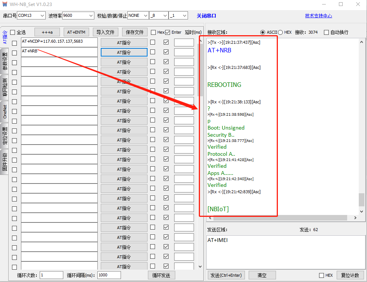Screen dimensions: 367x282
Task: Switch to the 固件升级 side tab
Action: [x=4, y=162]
